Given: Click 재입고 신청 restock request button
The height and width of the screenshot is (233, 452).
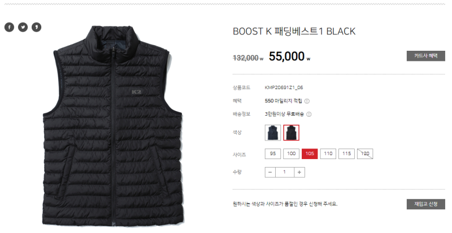Looking at the screenshot, I should (x=426, y=204).
